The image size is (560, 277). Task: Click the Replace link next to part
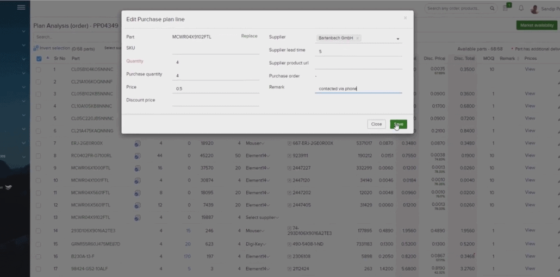[250, 36]
